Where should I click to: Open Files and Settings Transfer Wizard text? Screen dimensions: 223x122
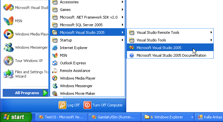32,74
